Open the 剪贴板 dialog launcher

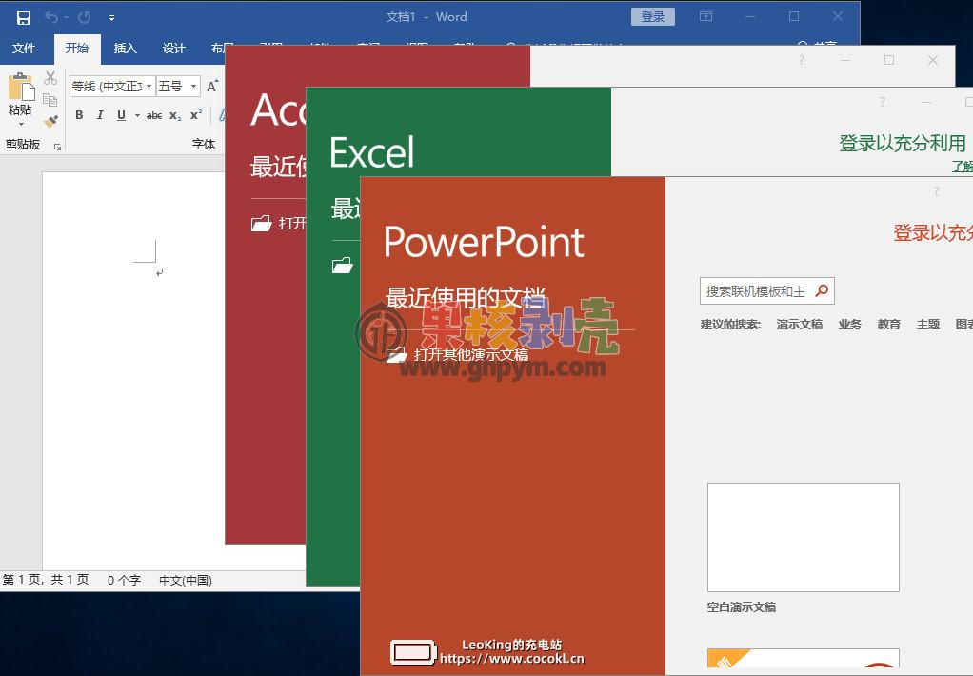tap(57, 147)
